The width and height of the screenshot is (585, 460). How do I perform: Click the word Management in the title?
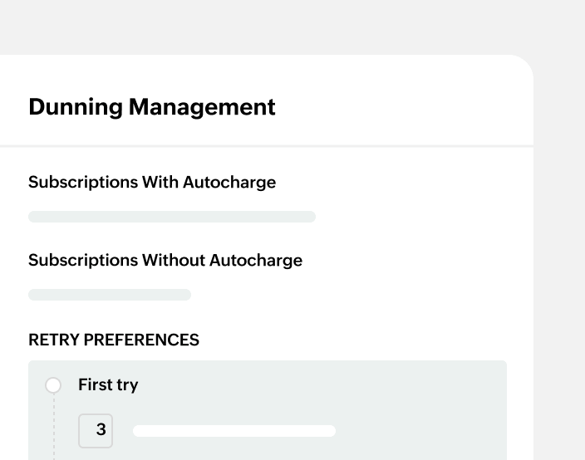point(202,107)
